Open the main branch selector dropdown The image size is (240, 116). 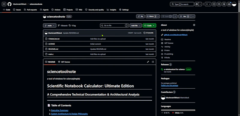49,25
